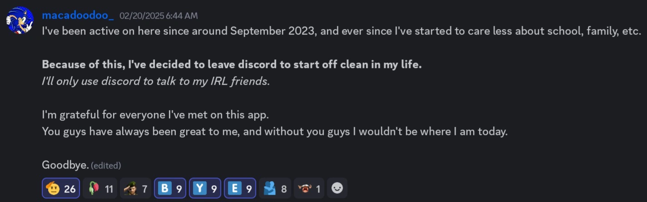Toggle the letter B reaction
647x202 pixels.
pos(170,188)
